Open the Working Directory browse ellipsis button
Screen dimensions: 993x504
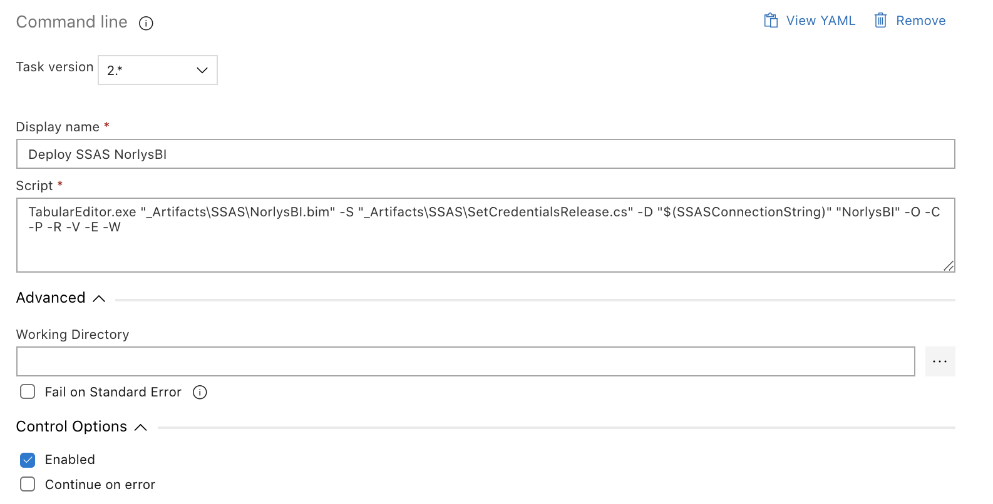tap(940, 361)
